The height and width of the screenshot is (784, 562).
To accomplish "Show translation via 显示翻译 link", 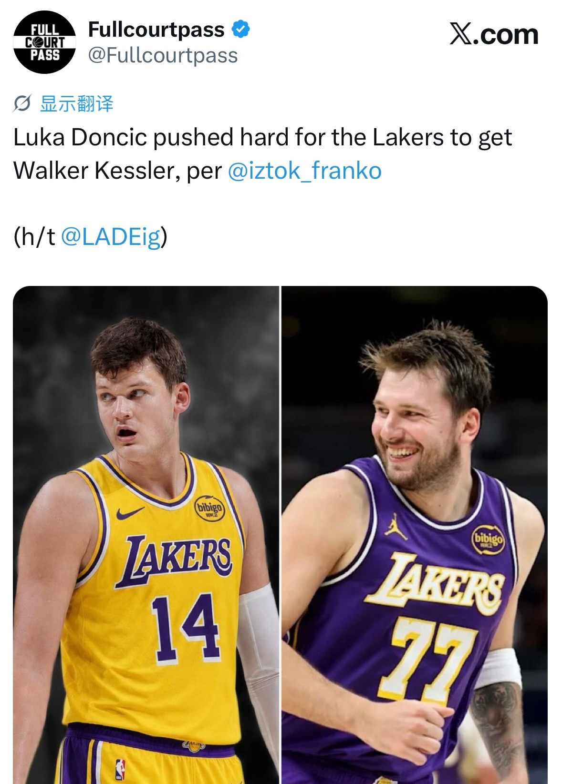I will 76,103.
